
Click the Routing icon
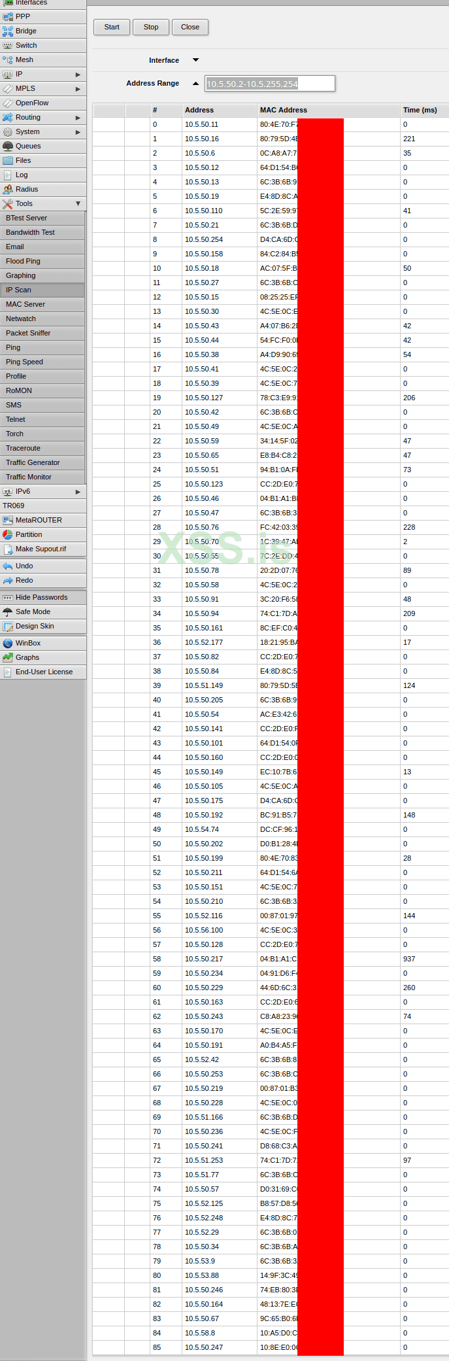(8, 117)
